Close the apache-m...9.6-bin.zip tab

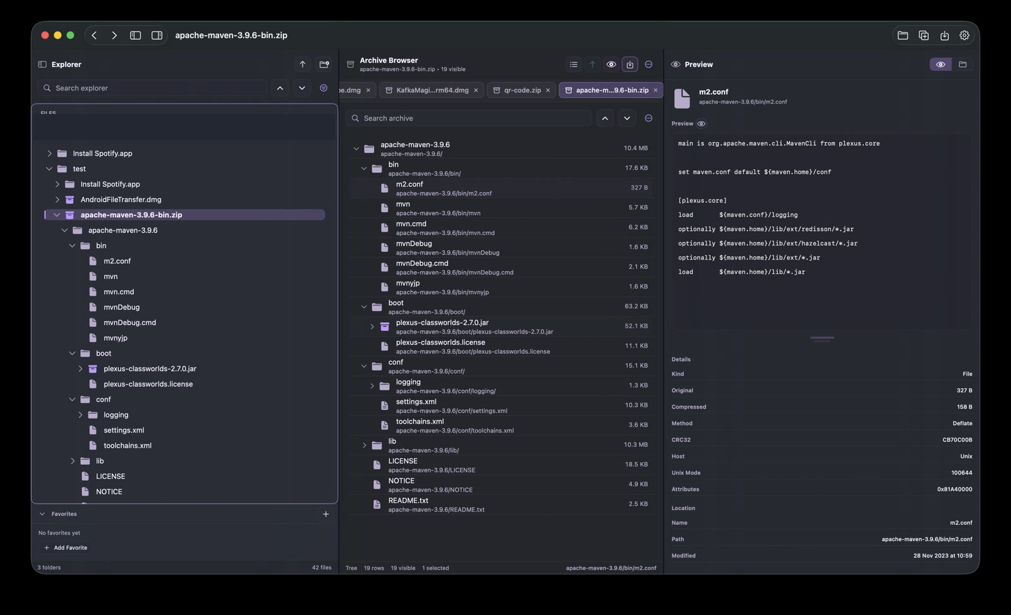[655, 90]
